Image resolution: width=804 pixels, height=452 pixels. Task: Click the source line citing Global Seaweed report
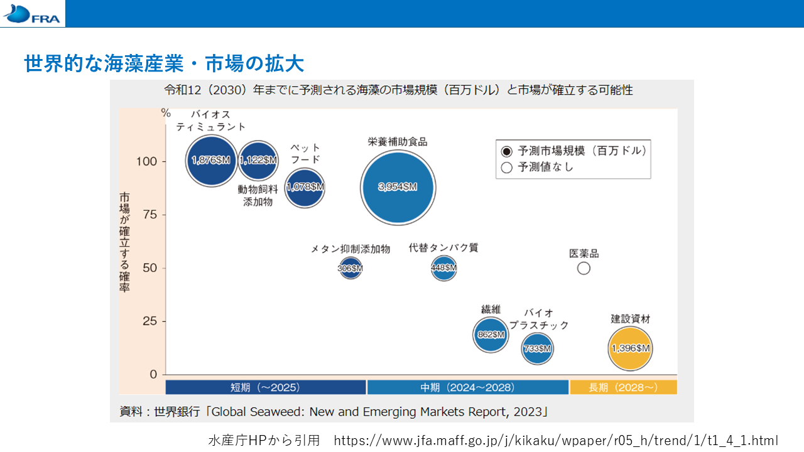point(335,412)
